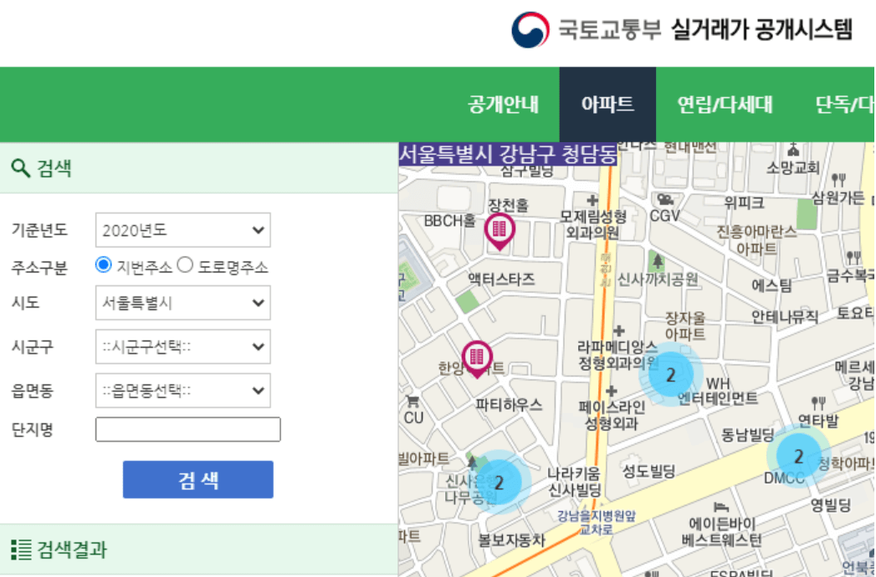
Task: Select the 도로명주소 radio button
Action: pos(185,265)
